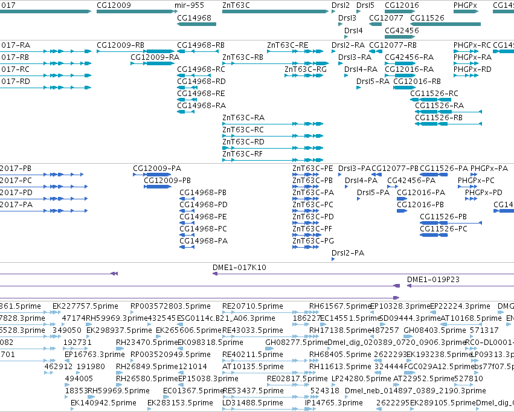514x412 pixels.
Task: Select the mir-955 gene label
Action: (x=189, y=5)
